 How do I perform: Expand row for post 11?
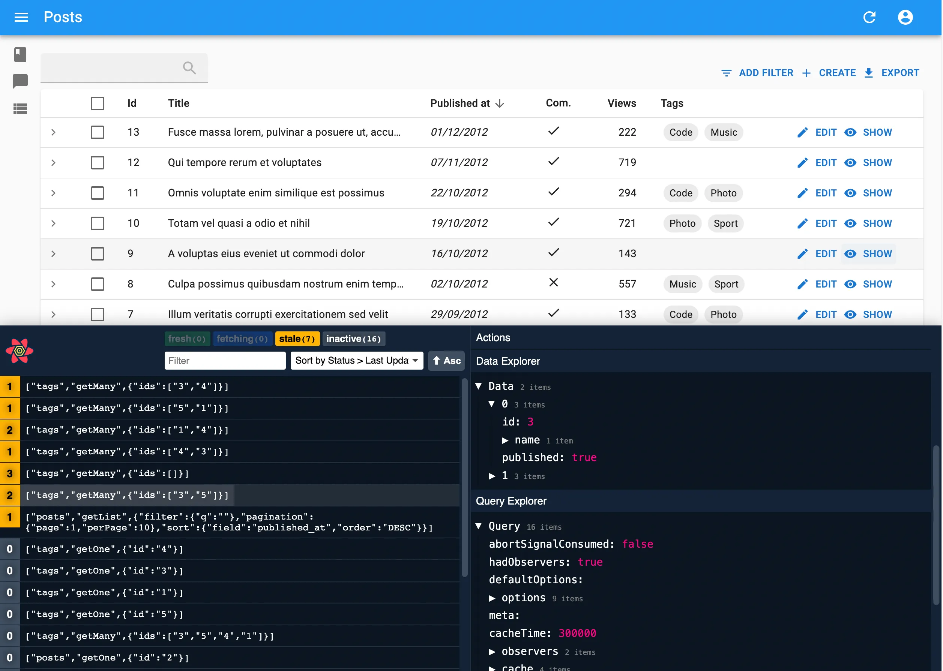click(x=53, y=193)
